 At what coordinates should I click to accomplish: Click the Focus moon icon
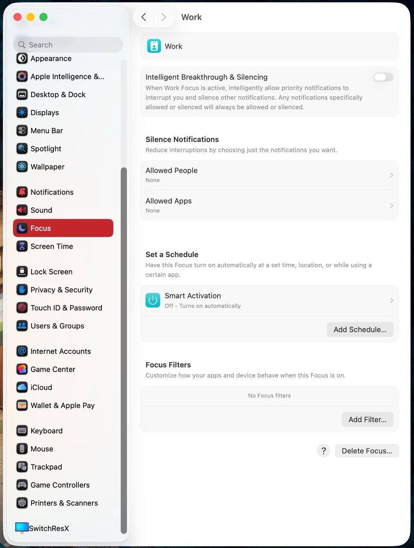(22, 228)
